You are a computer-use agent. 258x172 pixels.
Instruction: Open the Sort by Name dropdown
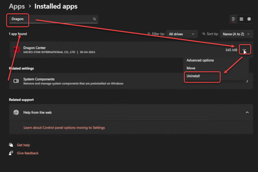tap(236, 34)
